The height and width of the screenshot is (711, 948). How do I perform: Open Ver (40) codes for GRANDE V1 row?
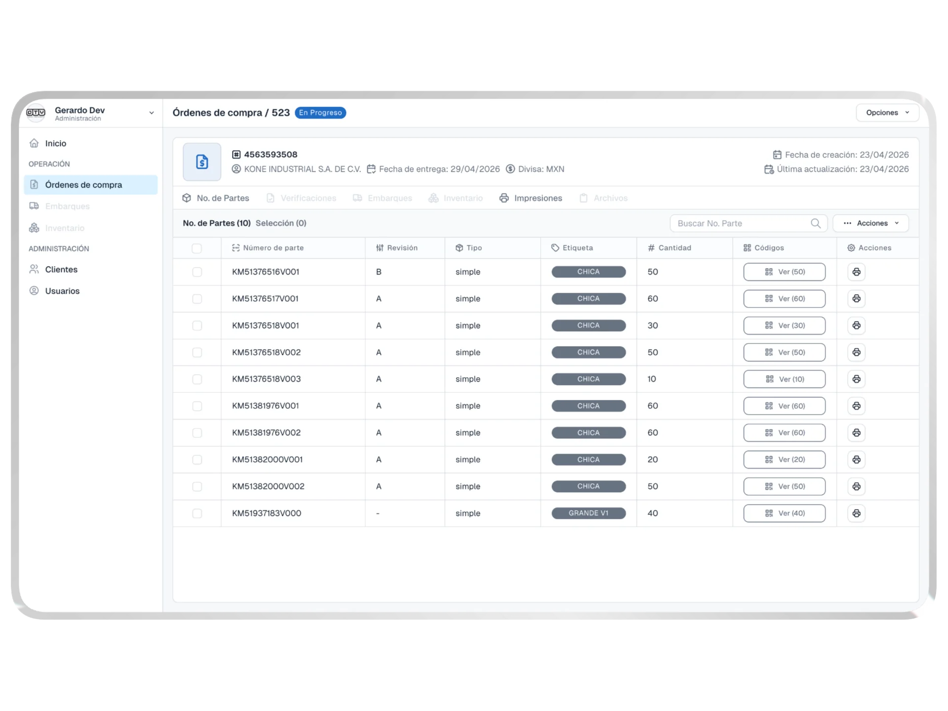click(x=784, y=513)
